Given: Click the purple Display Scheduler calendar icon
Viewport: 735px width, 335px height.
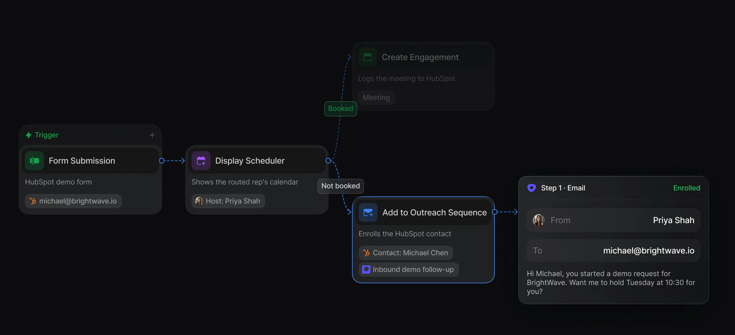Looking at the screenshot, I should [201, 161].
